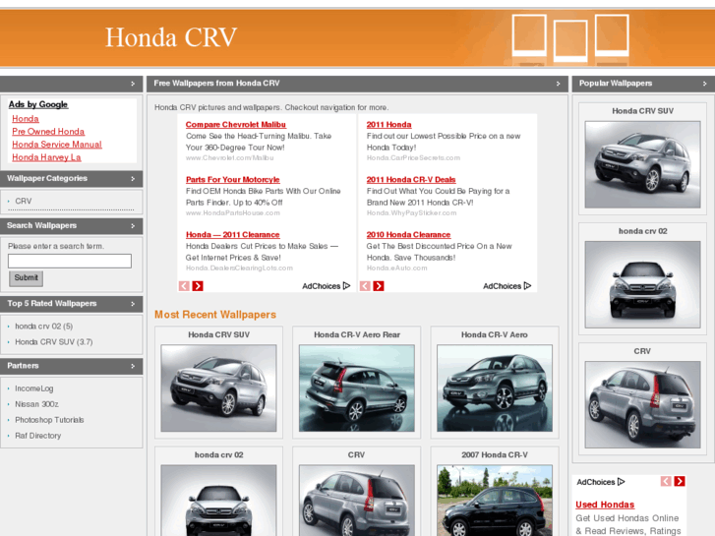The height and width of the screenshot is (536, 715).
Task: Open the 2011 Honda ad link
Action: coord(388,125)
